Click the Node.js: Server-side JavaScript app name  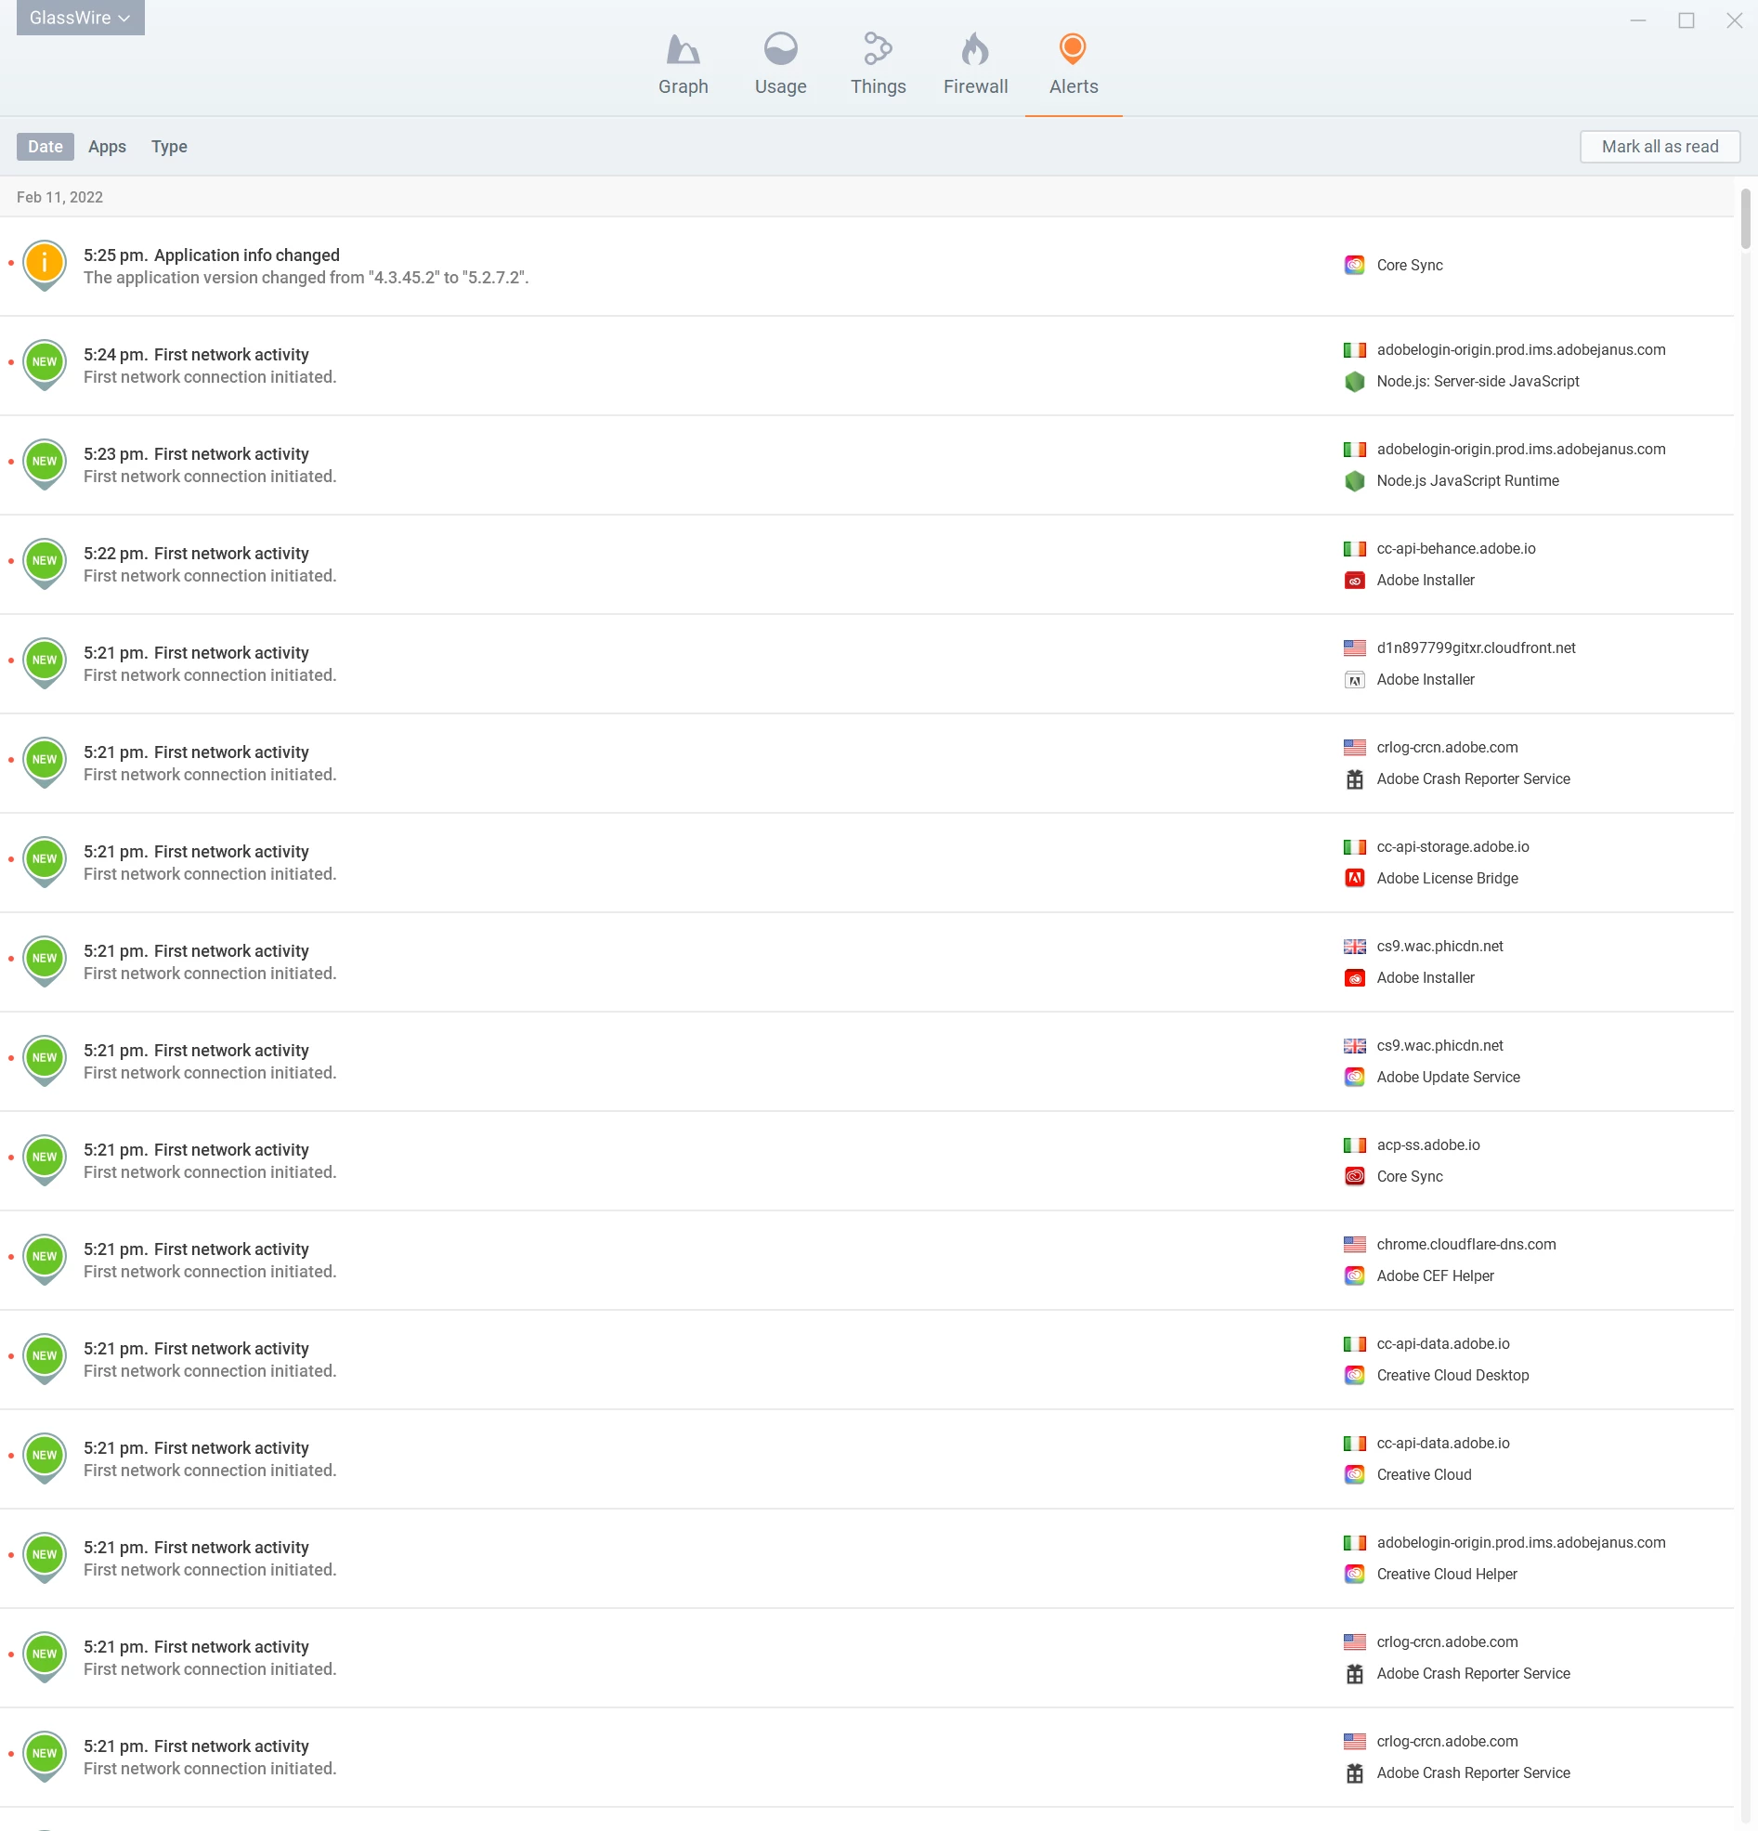[x=1478, y=381]
